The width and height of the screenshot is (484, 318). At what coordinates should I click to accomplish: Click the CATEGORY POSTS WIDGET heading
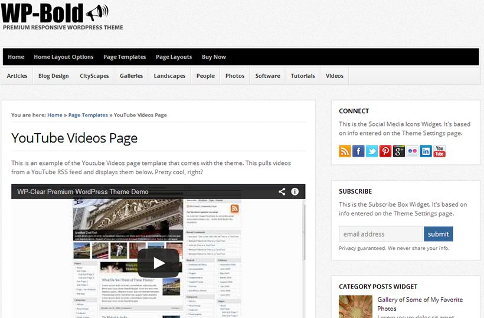click(378, 287)
